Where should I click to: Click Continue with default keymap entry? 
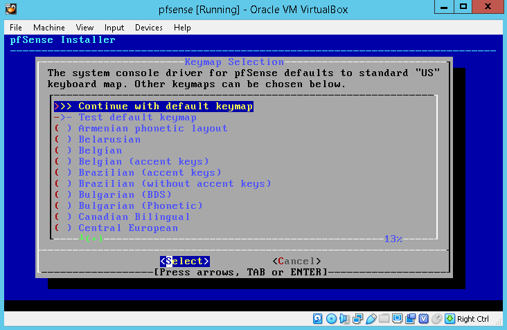click(x=165, y=107)
